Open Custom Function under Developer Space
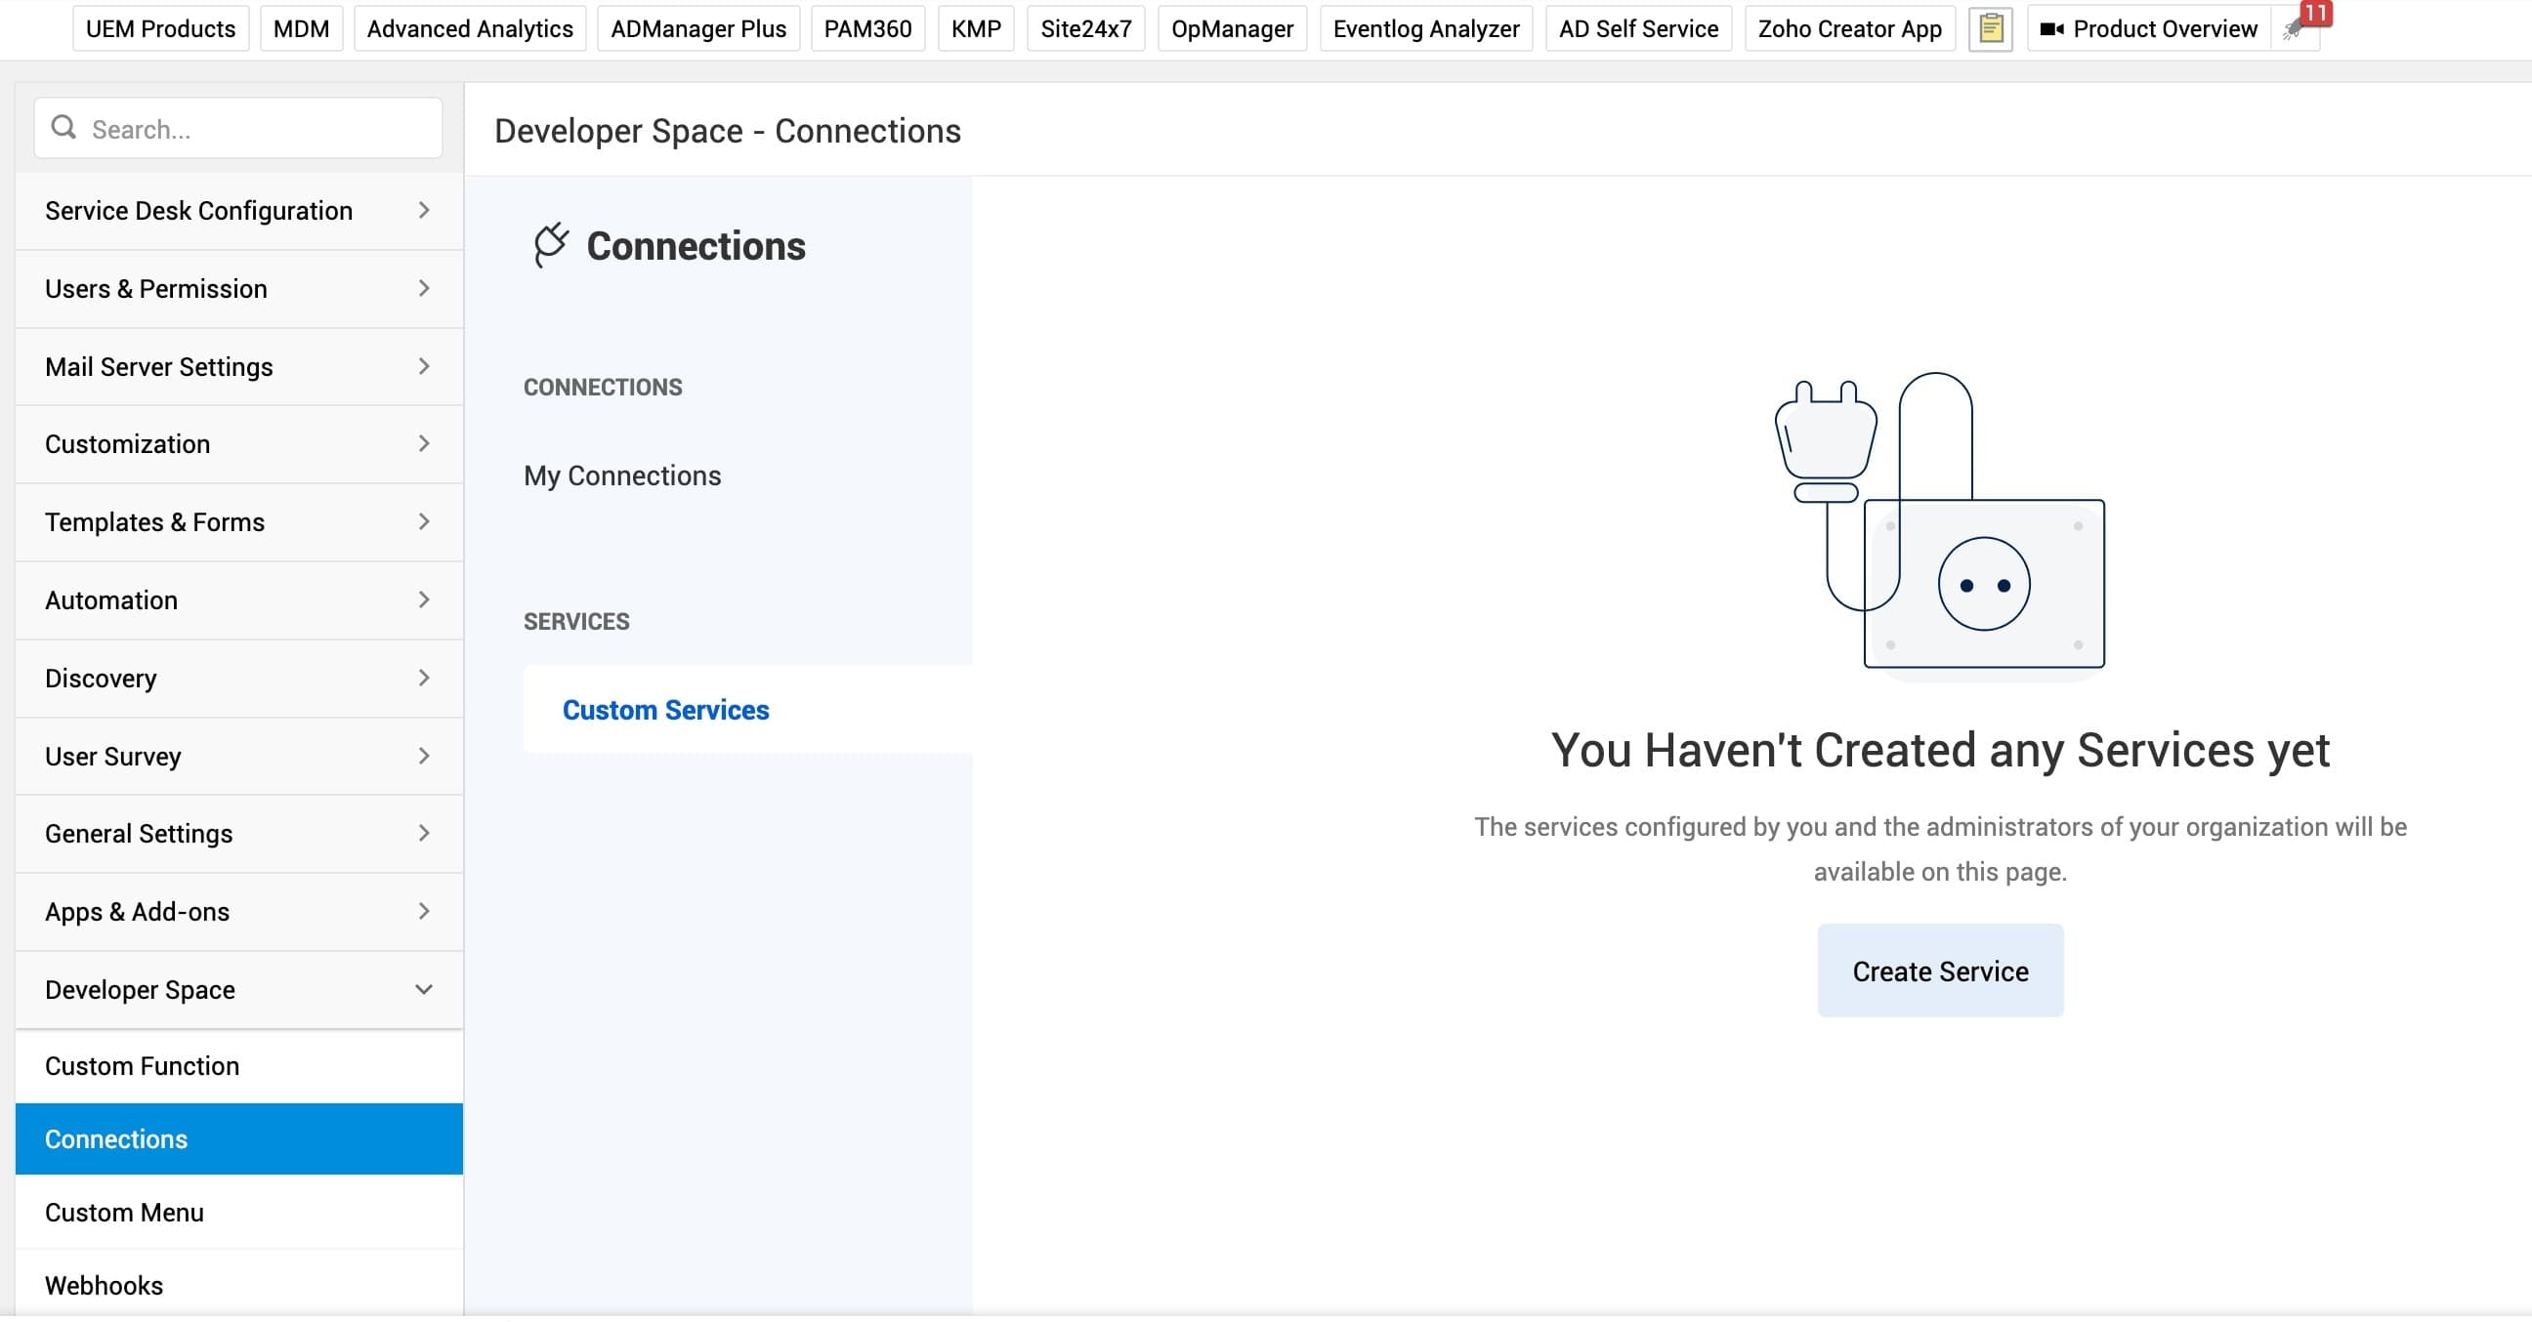Viewport: 2532px width, 1322px height. 142,1065
